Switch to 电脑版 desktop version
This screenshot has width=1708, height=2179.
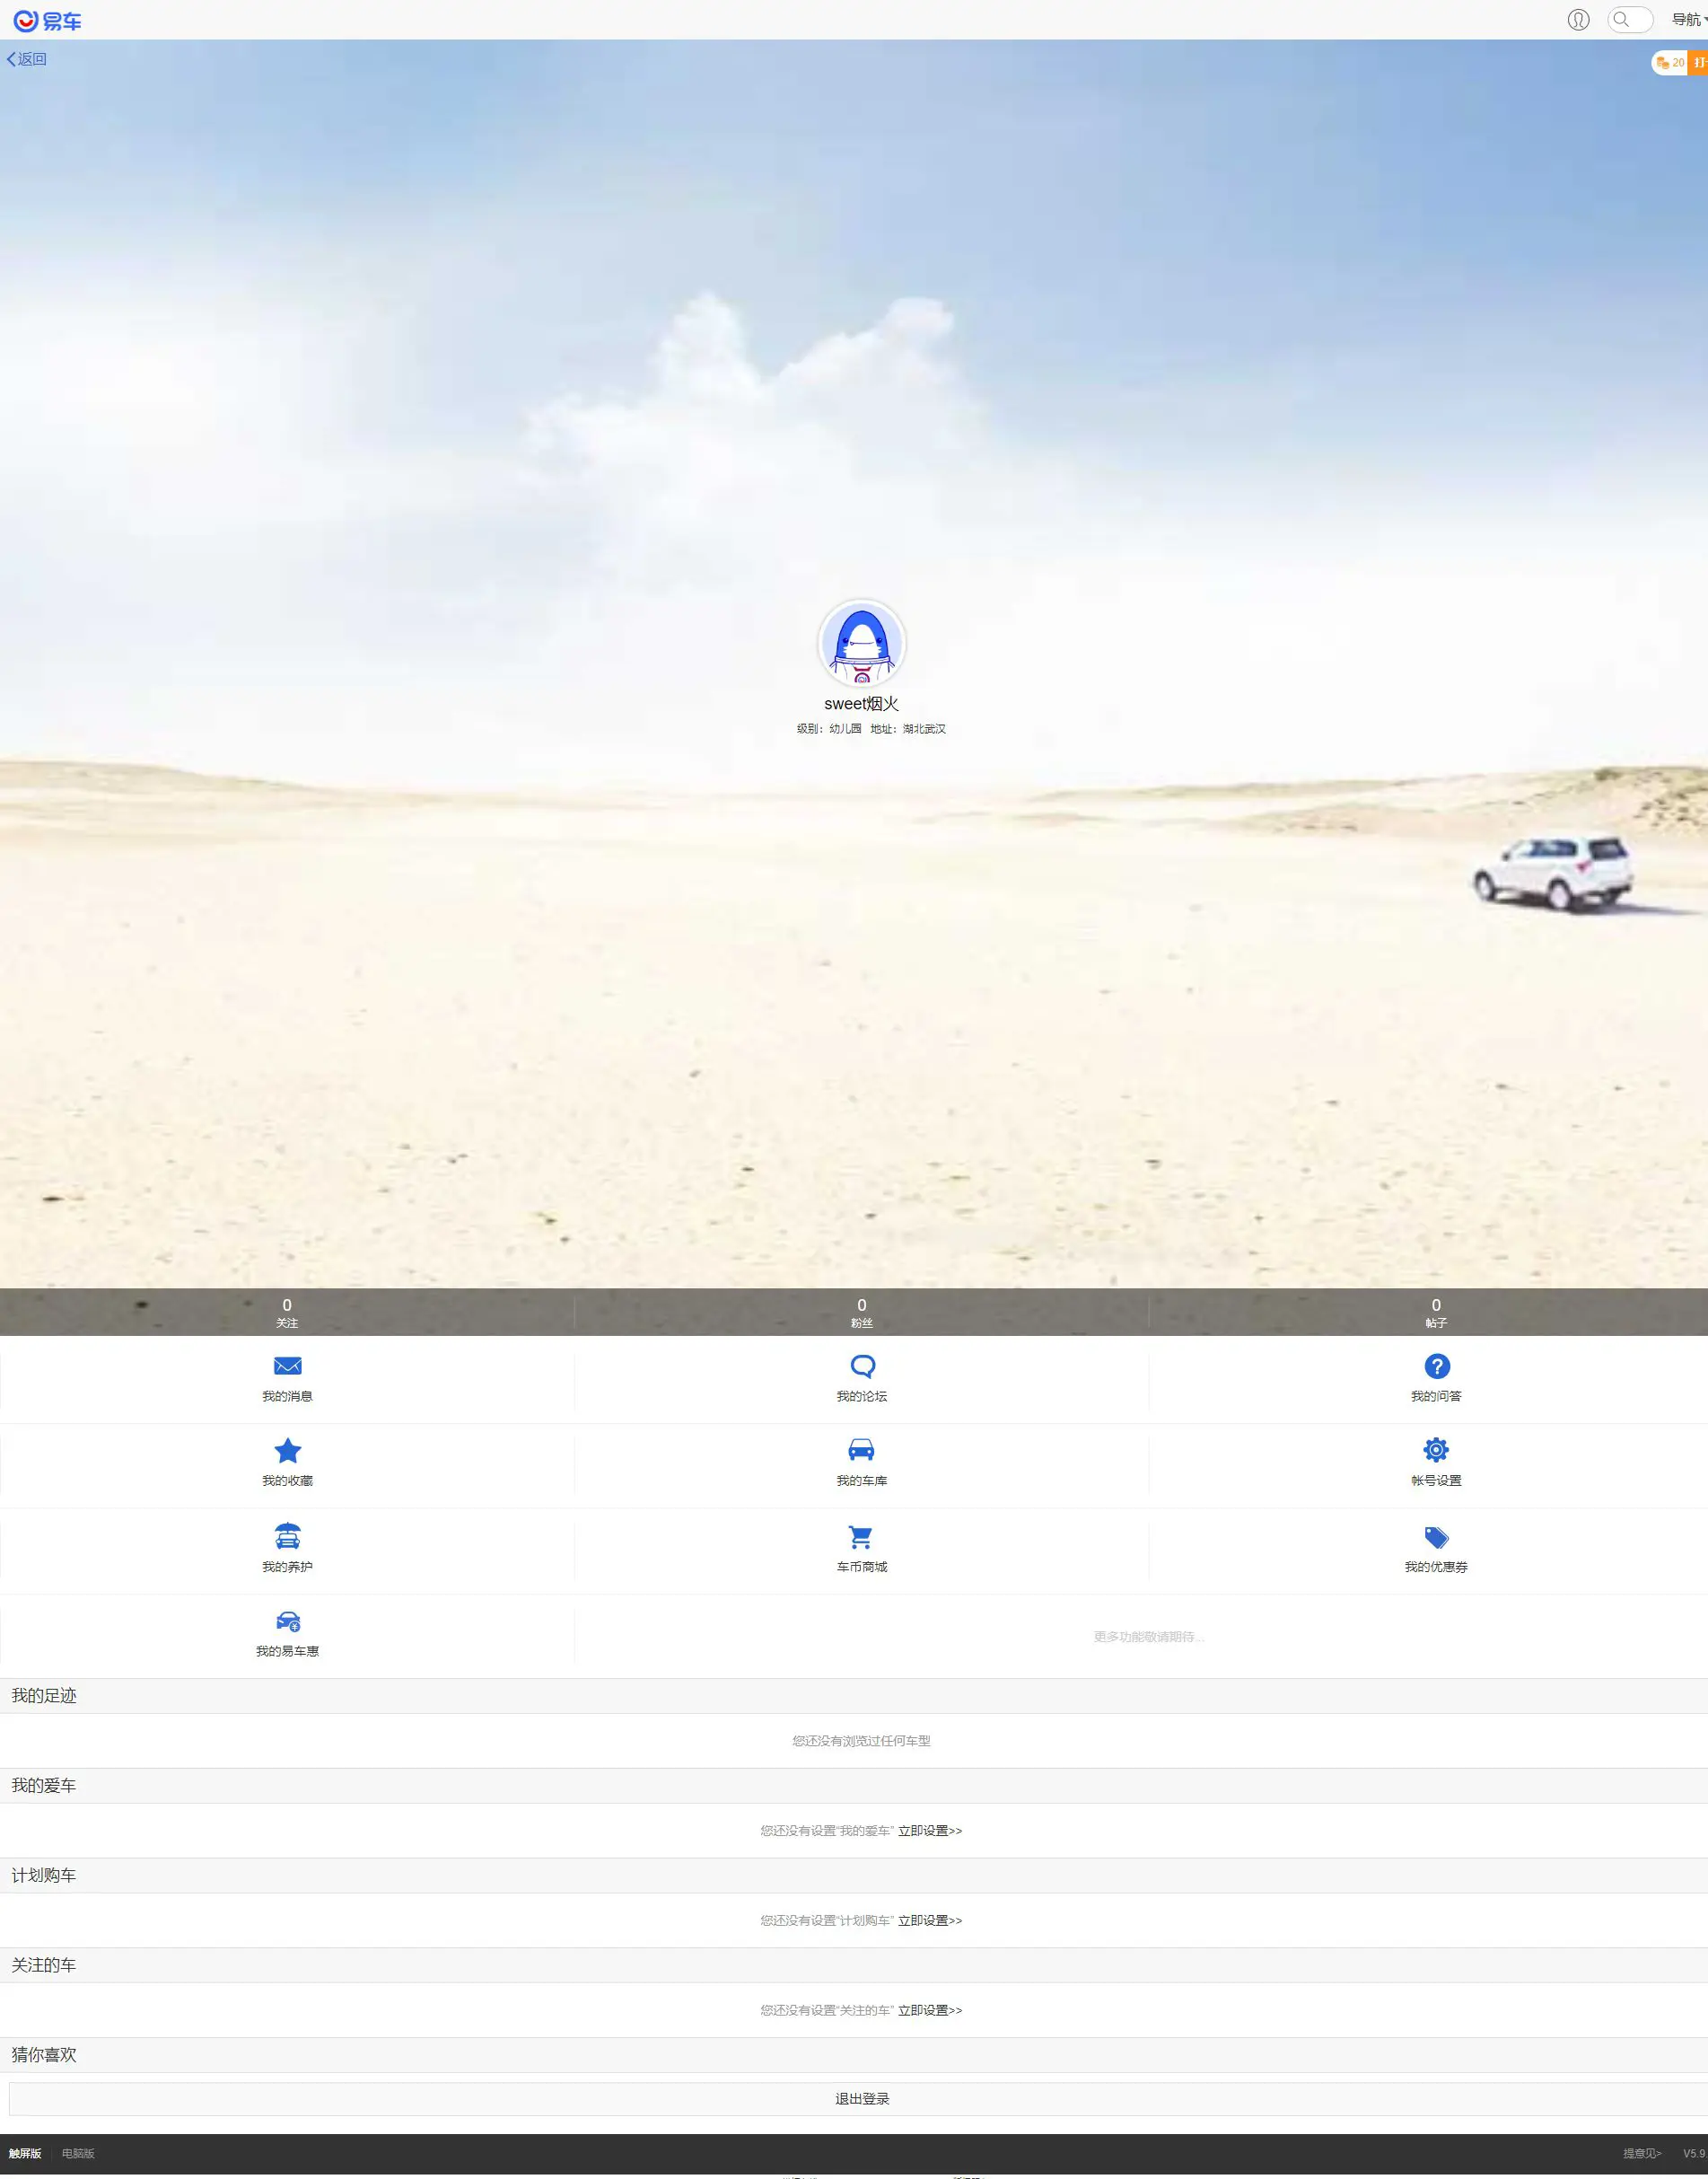pos(77,2152)
